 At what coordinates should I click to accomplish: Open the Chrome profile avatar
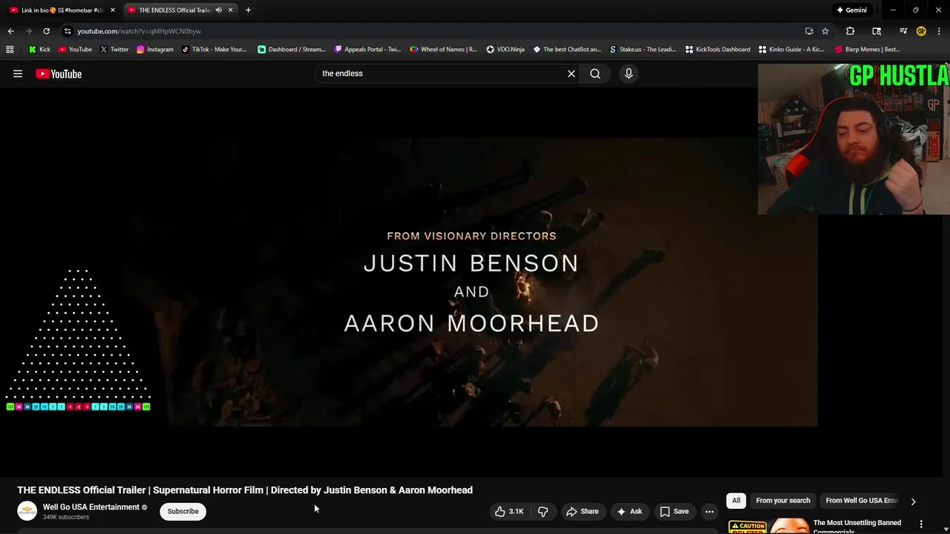(921, 31)
